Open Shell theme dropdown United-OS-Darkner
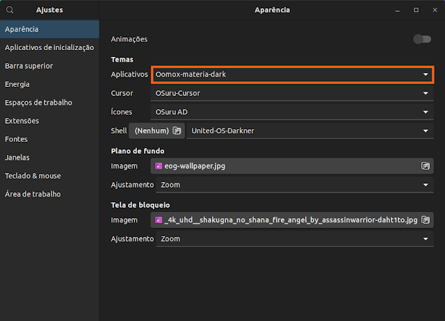445x321 pixels. point(310,131)
